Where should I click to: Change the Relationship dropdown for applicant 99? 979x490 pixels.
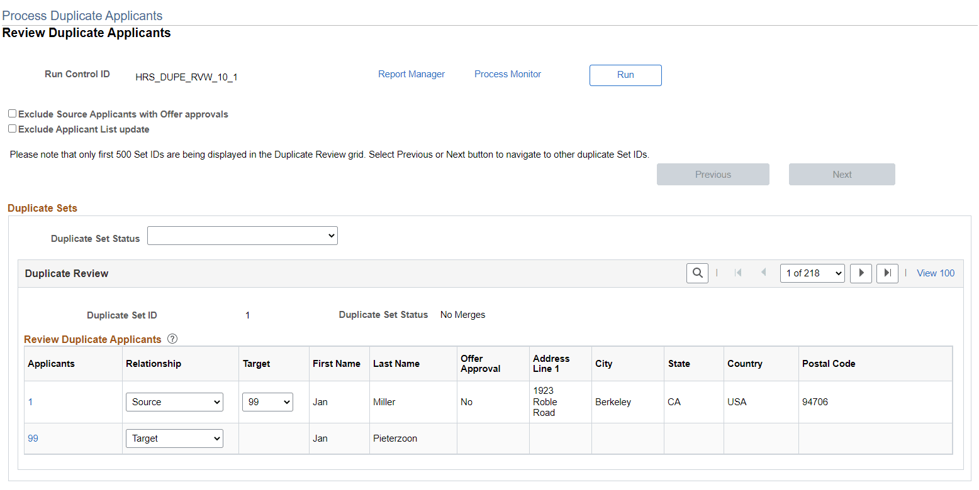[174, 438]
